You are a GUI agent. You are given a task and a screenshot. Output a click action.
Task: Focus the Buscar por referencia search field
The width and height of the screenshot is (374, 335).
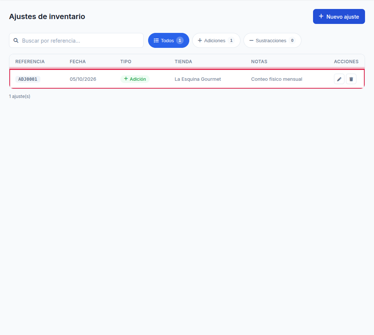pos(76,40)
